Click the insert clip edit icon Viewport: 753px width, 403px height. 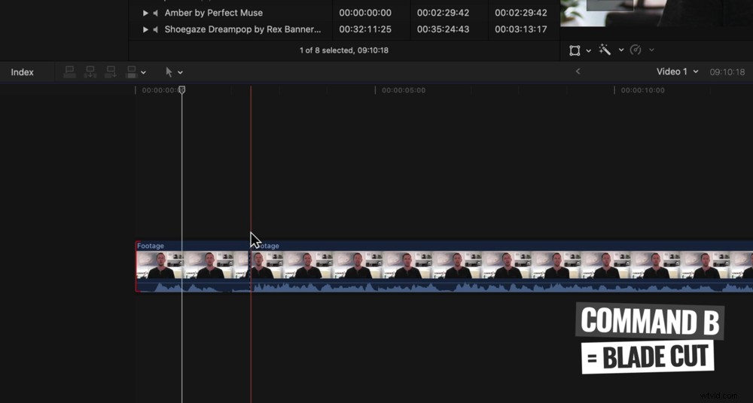pos(90,72)
